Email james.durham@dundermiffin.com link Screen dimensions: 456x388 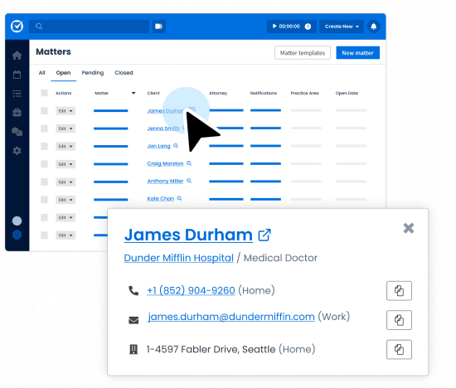[x=231, y=317]
